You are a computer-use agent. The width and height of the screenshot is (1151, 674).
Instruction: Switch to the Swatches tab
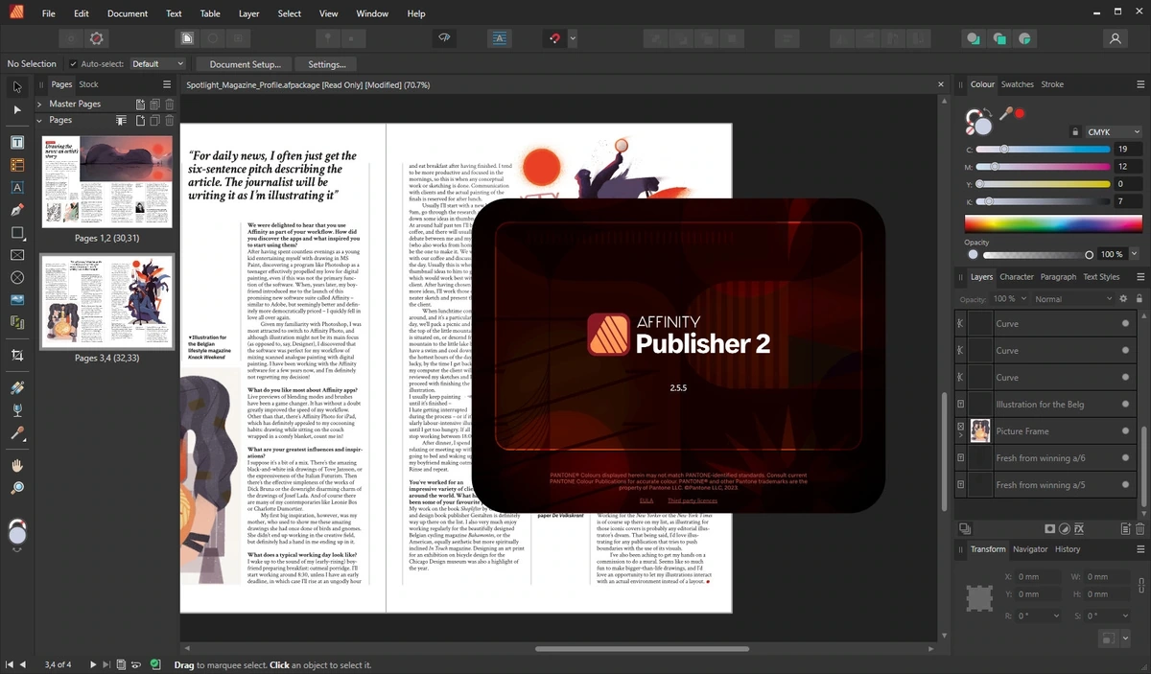pyautogui.click(x=1017, y=84)
